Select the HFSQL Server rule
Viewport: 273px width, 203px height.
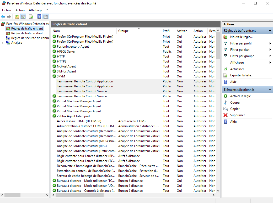click(x=66, y=51)
